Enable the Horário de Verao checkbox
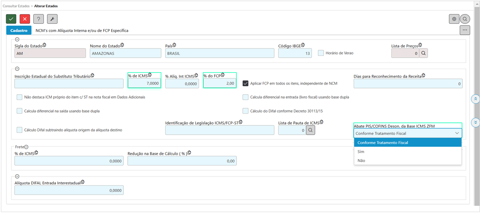 [321, 53]
